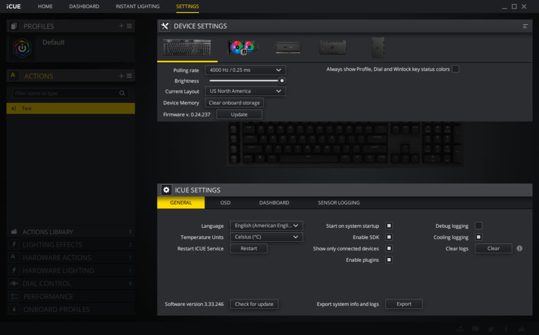539x335 pixels.
Task: Click the Onboard Profiles icon
Action: click(14, 310)
